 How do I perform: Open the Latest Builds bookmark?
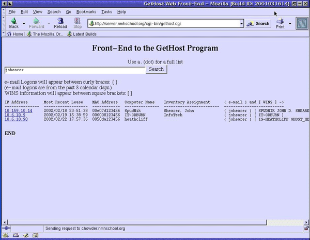[x=81, y=34]
